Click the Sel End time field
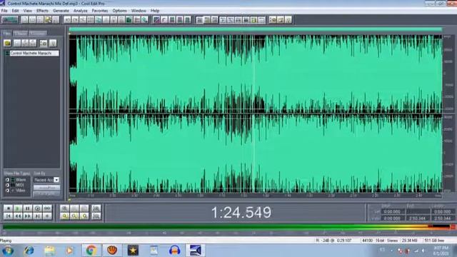The image size is (457, 257). 418,212
